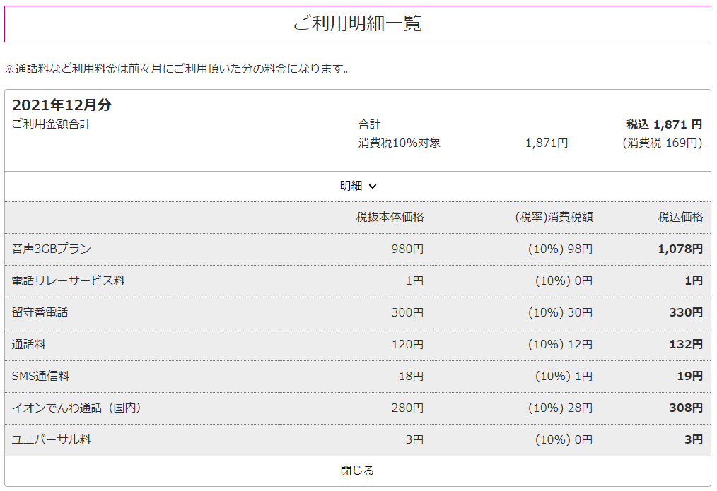Click the 留守番電話 line item
This screenshot has width=717, height=491.
click(x=40, y=312)
